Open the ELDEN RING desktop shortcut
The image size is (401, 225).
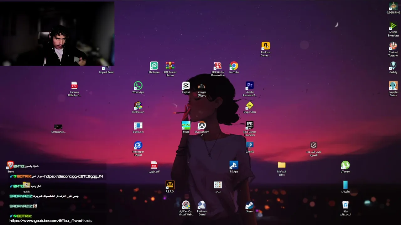point(393,8)
